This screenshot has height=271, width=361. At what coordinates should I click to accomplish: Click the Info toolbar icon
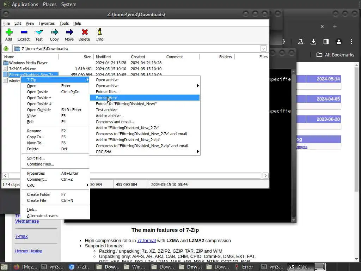pyautogui.click(x=99, y=32)
